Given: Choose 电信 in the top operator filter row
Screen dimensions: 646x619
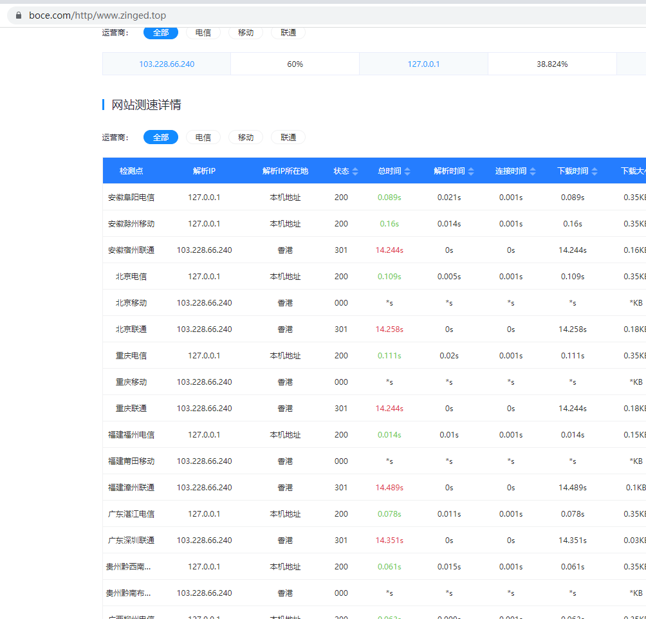Looking at the screenshot, I should coord(203,33).
